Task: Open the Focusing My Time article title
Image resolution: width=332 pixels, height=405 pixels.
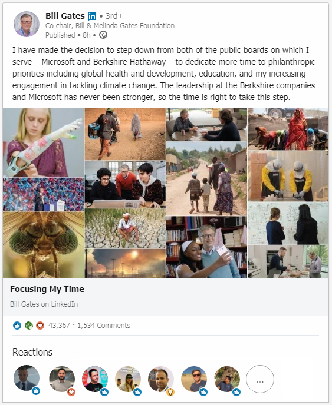Action: coord(47,289)
